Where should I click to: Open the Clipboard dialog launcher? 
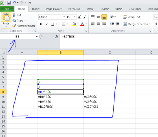pos(35,31)
